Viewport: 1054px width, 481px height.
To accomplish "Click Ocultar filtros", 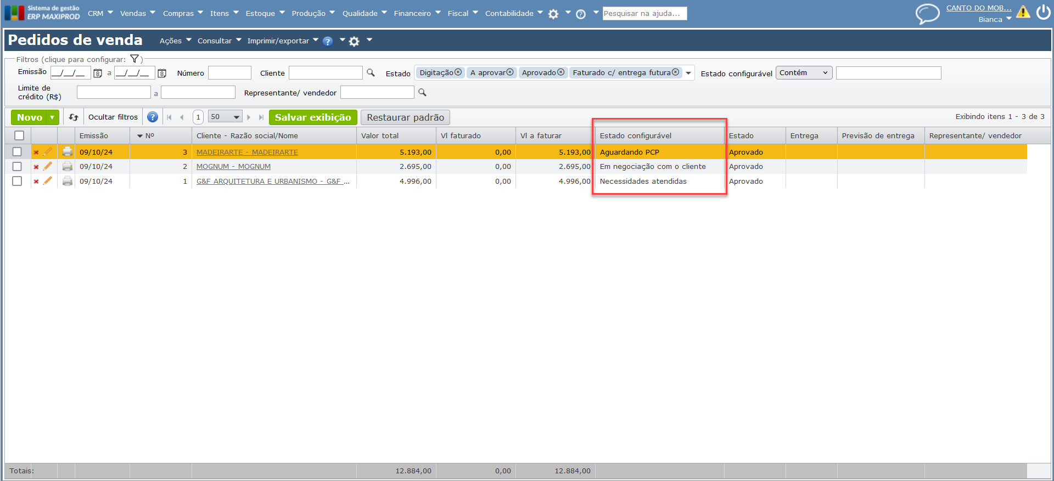I will 113,117.
